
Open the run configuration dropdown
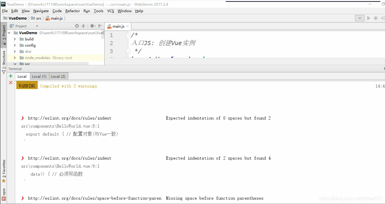pos(360,18)
